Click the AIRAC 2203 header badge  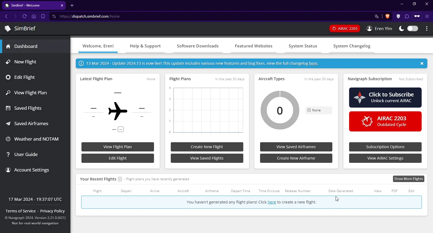(345, 28)
